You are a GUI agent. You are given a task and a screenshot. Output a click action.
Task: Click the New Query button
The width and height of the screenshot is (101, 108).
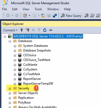tap(71, 16)
